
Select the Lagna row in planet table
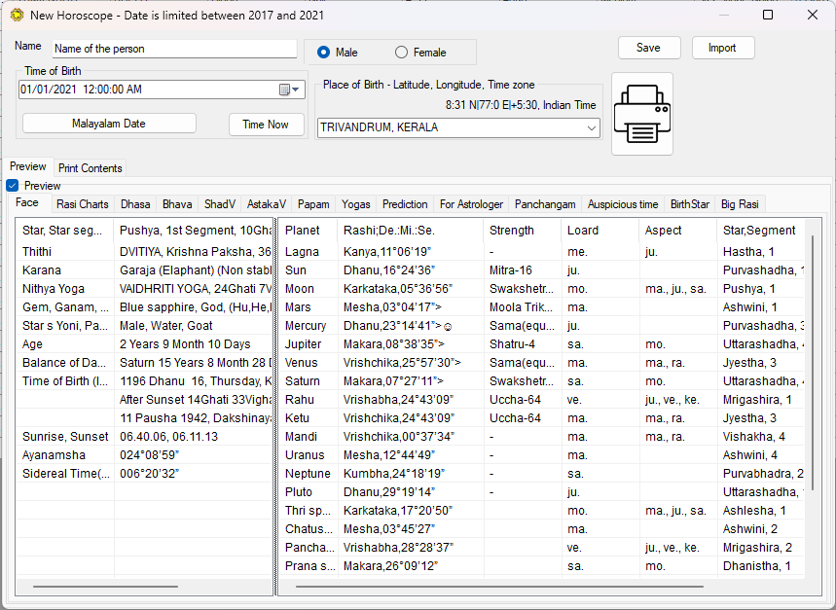(x=542, y=252)
